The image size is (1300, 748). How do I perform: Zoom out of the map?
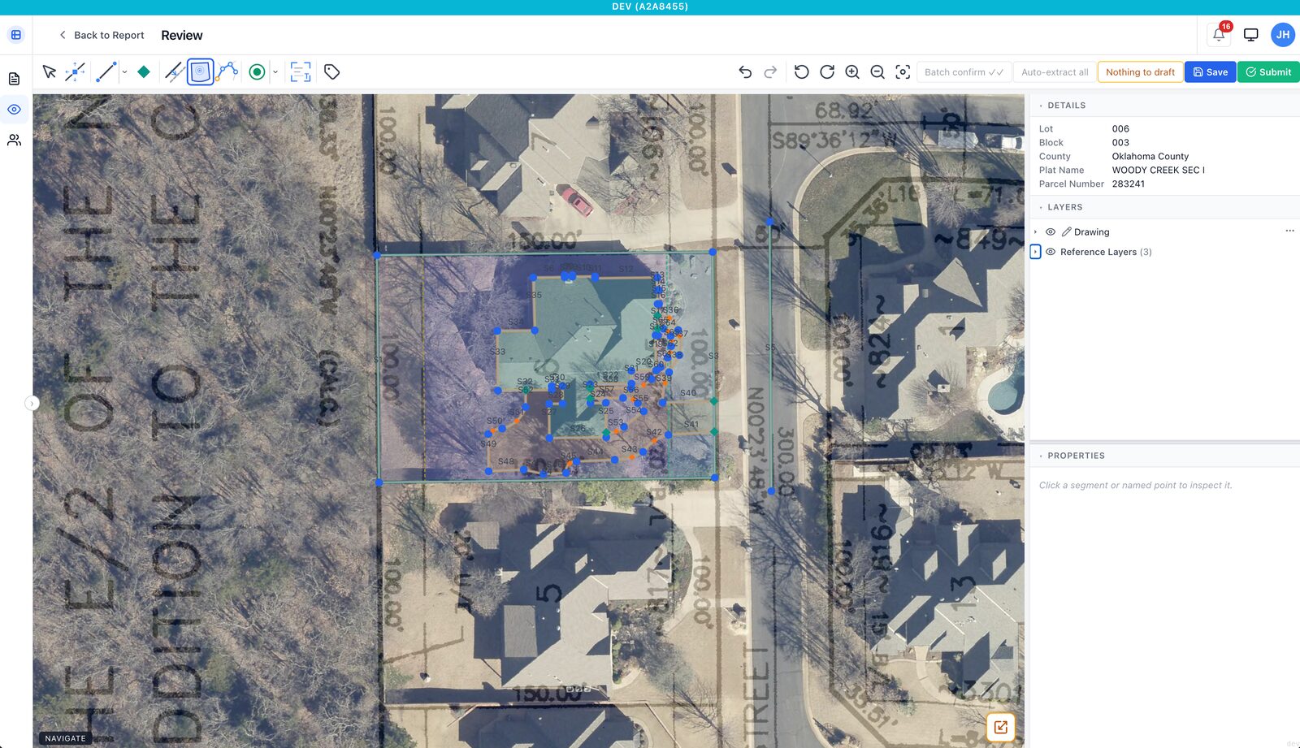(877, 71)
